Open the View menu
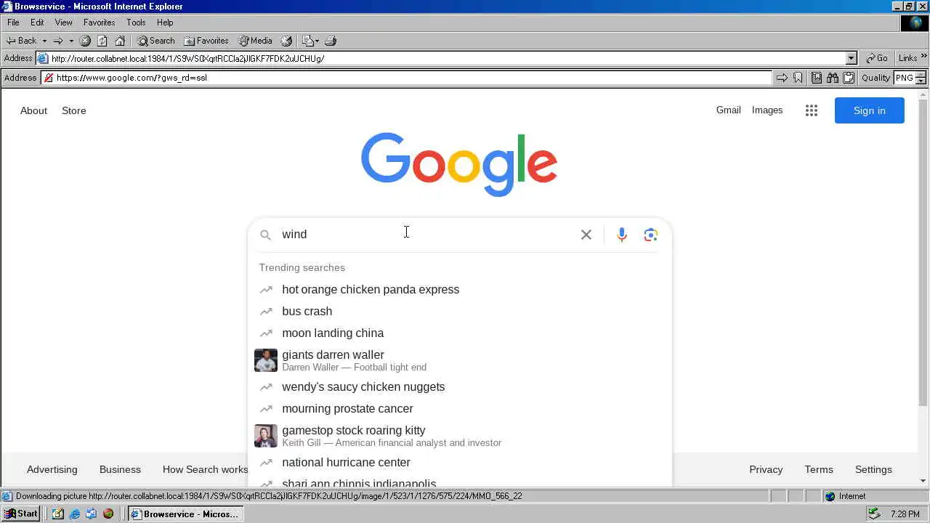 click(x=64, y=23)
